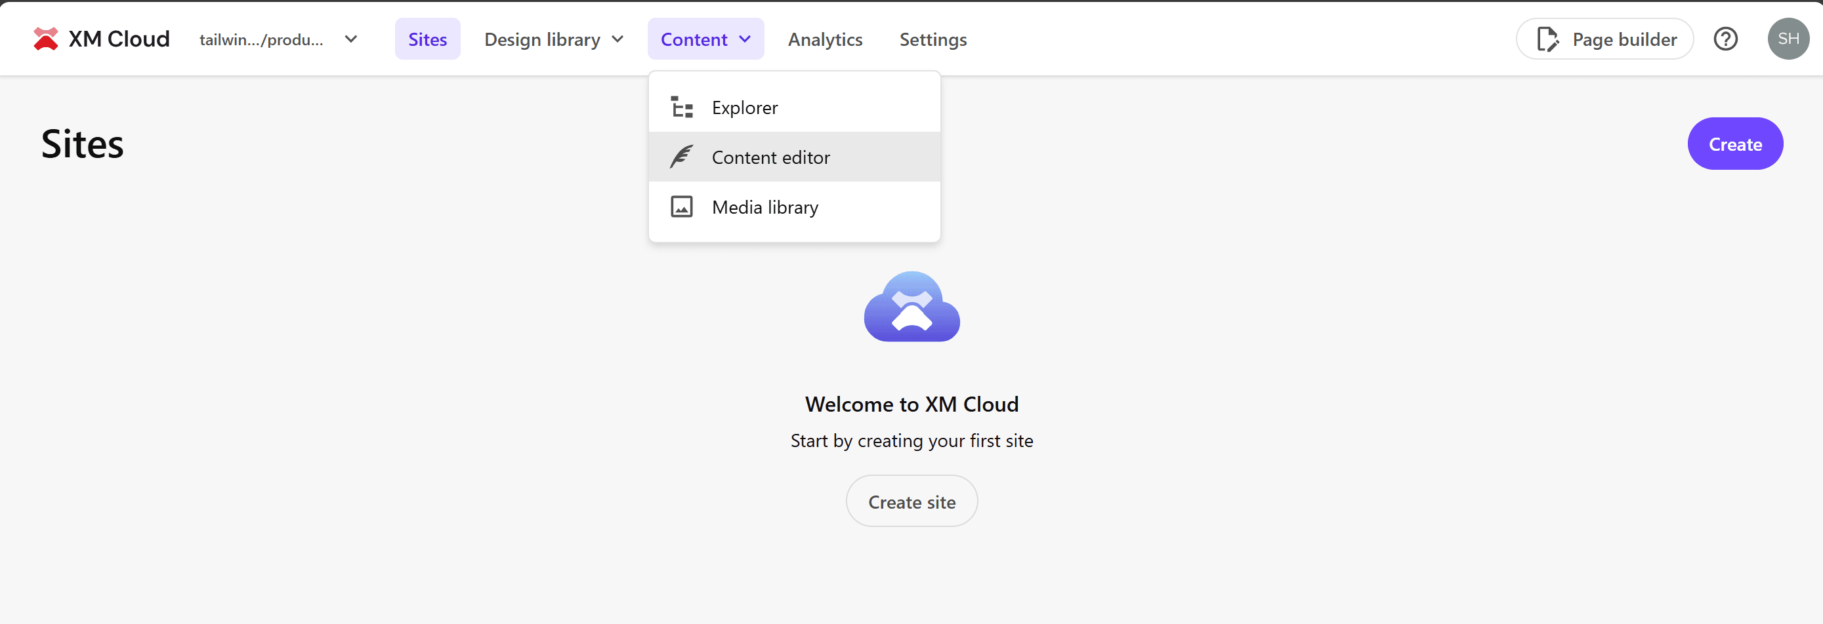The width and height of the screenshot is (1823, 624).
Task: Choose Content editor menu entry
Action: pos(770,157)
